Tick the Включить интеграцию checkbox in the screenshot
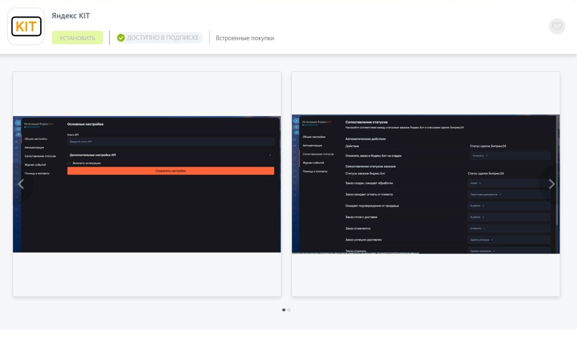 pos(69,163)
